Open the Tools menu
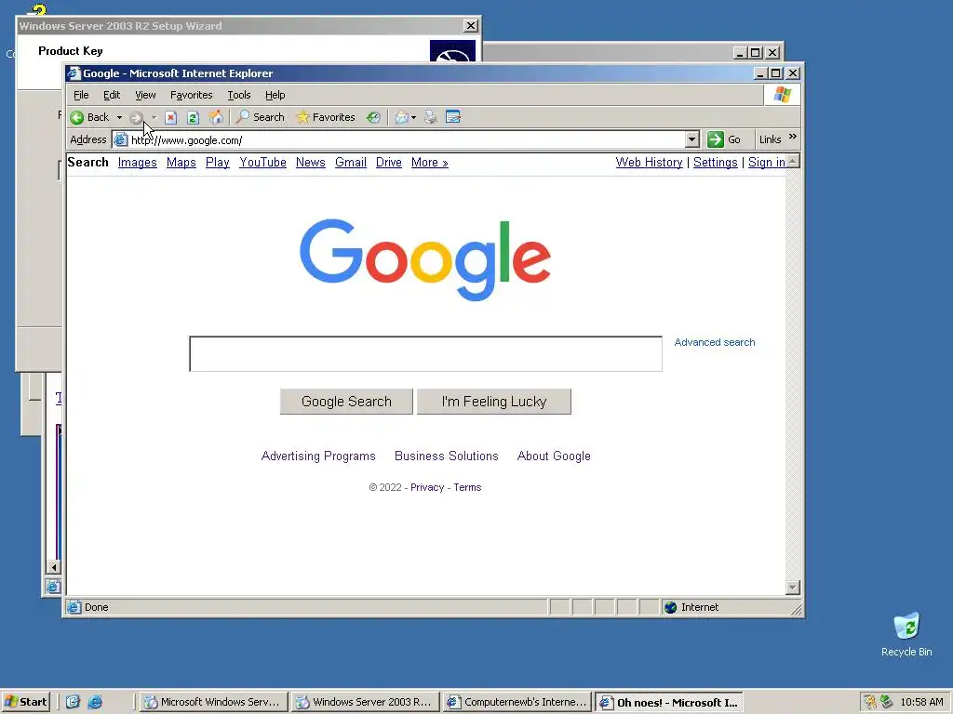This screenshot has height=714, width=953. point(239,95)
